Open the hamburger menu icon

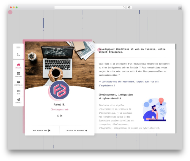point(18,48)
